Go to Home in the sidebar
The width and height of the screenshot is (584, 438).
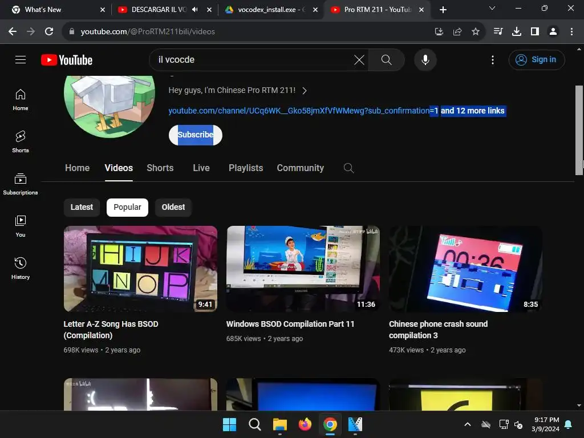click(21, 100)
